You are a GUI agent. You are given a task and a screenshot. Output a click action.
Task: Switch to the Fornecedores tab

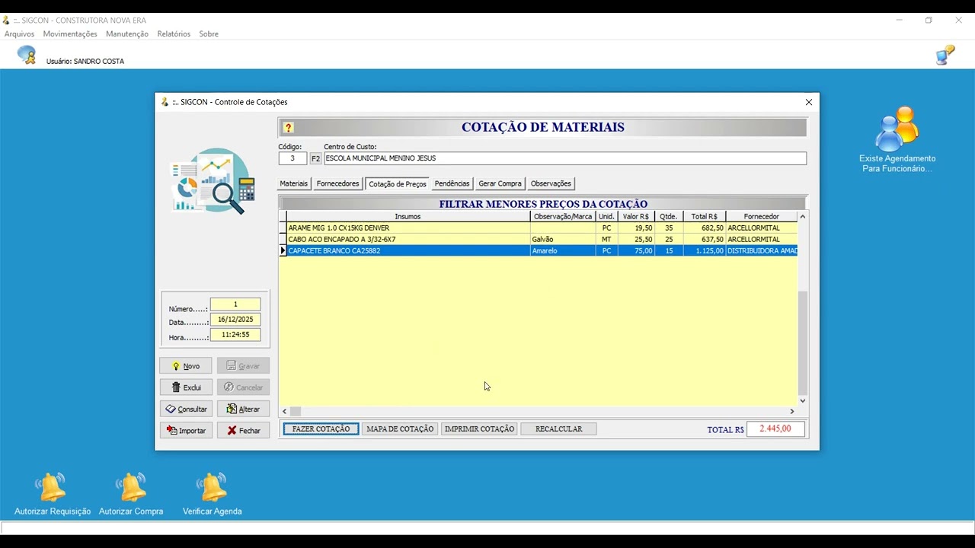[337, 183]
